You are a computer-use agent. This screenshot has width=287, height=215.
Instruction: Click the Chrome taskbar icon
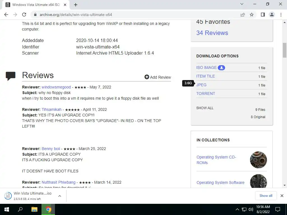tap(48, 209)
